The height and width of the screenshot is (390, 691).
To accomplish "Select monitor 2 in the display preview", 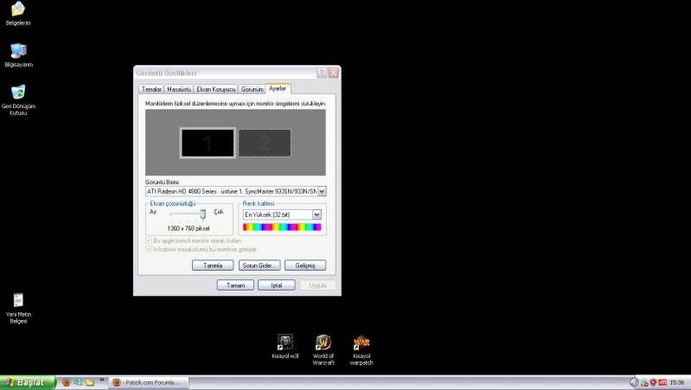I will pyautogui.click(x=263, y=143).
